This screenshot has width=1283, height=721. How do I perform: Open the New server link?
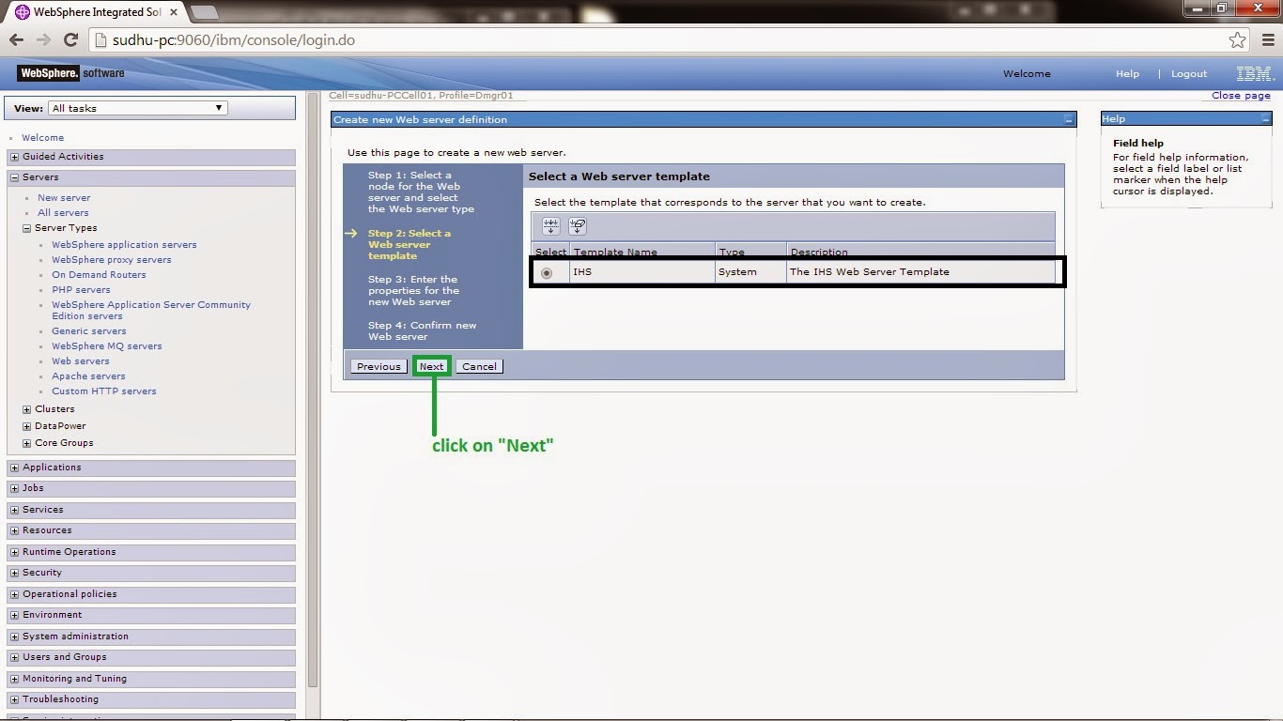tap(64, 198)
